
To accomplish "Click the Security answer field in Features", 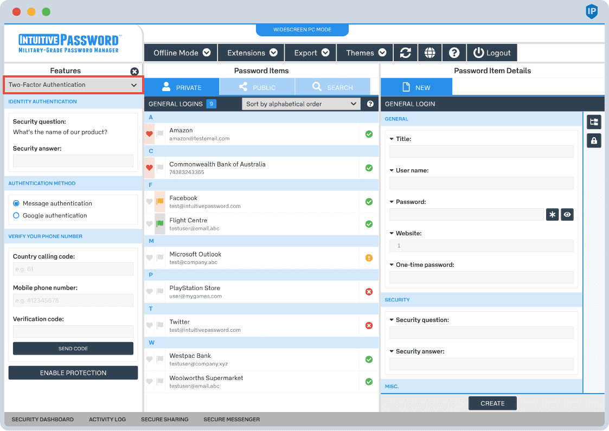I will (x=73, y=161).
